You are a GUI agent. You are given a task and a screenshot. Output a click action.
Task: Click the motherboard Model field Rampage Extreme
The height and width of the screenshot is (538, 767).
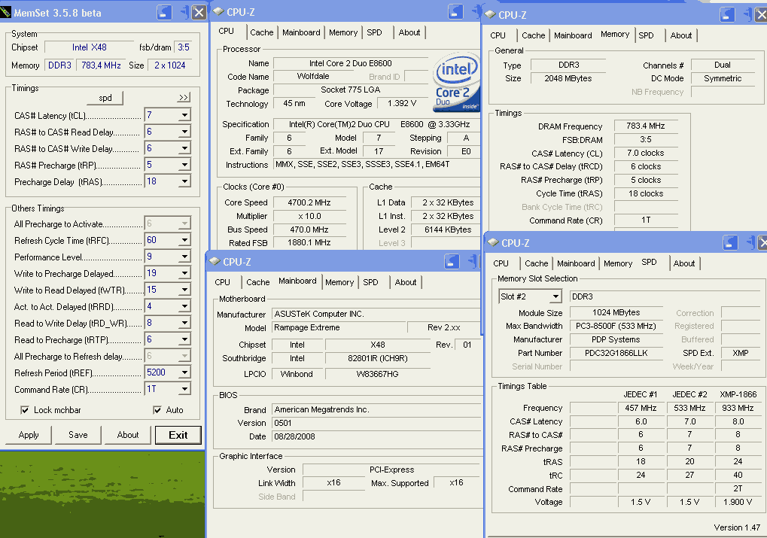339,328
